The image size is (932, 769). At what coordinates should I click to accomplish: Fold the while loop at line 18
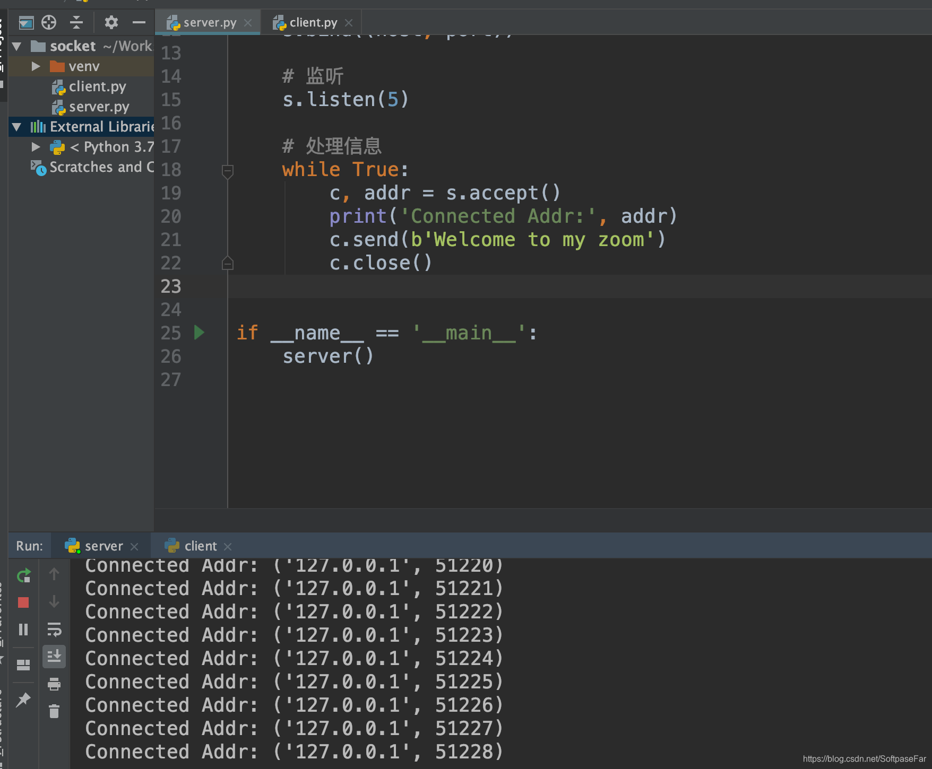(x=228, y=171)
